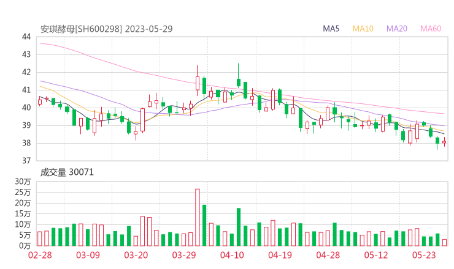Click the 02-28 date axis label
The height and width of the screenshot is (269, 454).
click(x=40, y=255)
